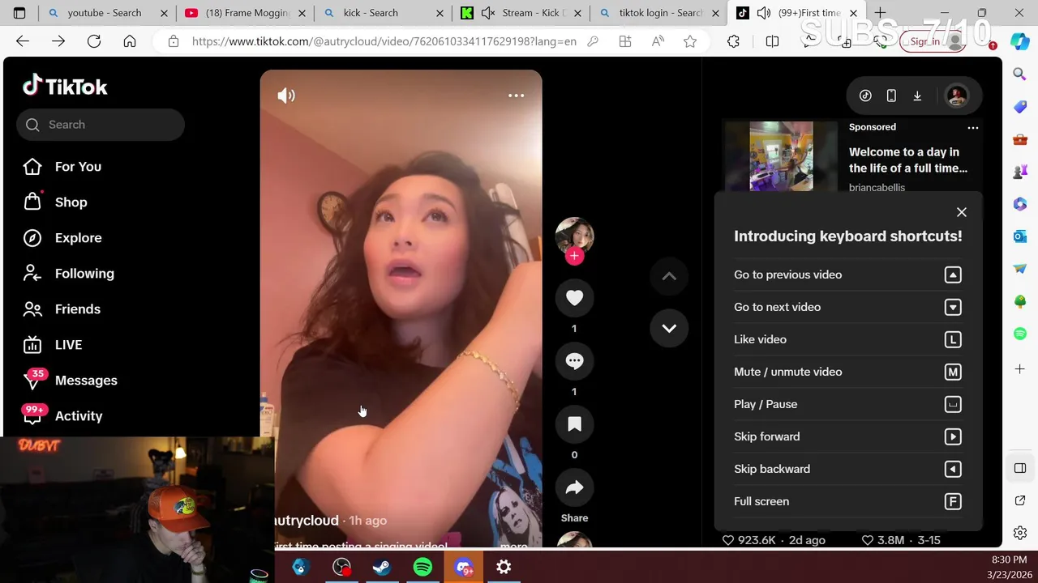This screenshot has height=583, width=1038.
Task: Open the Friends page
Action: coord(78,309)
